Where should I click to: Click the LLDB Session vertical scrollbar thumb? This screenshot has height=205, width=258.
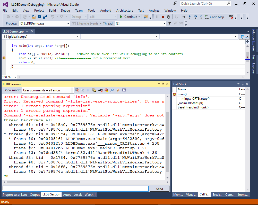(x=168, y=142)
